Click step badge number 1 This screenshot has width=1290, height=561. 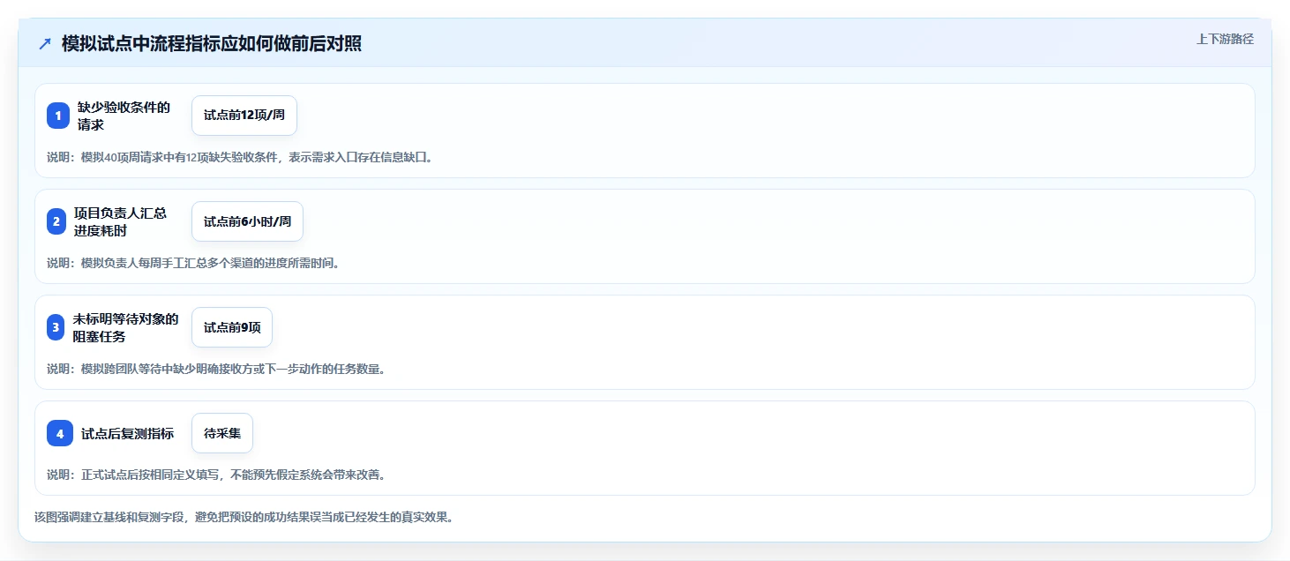click(x=58, y=116)
